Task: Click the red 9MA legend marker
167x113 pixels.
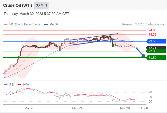Action: coord(19,85)
